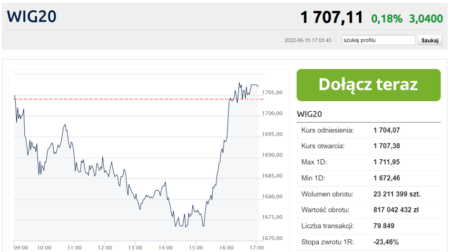Image resolution: width=451 pixels, height=252 pixels.
Task: Click the 'Liczba transakcji:' label
Action: [327, 226]
